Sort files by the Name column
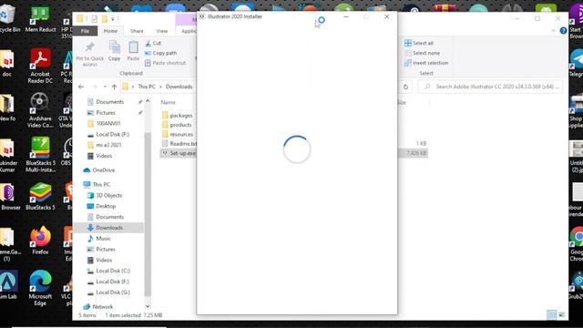This screenshot has width=583, height=328. click(x=168, y=102)
